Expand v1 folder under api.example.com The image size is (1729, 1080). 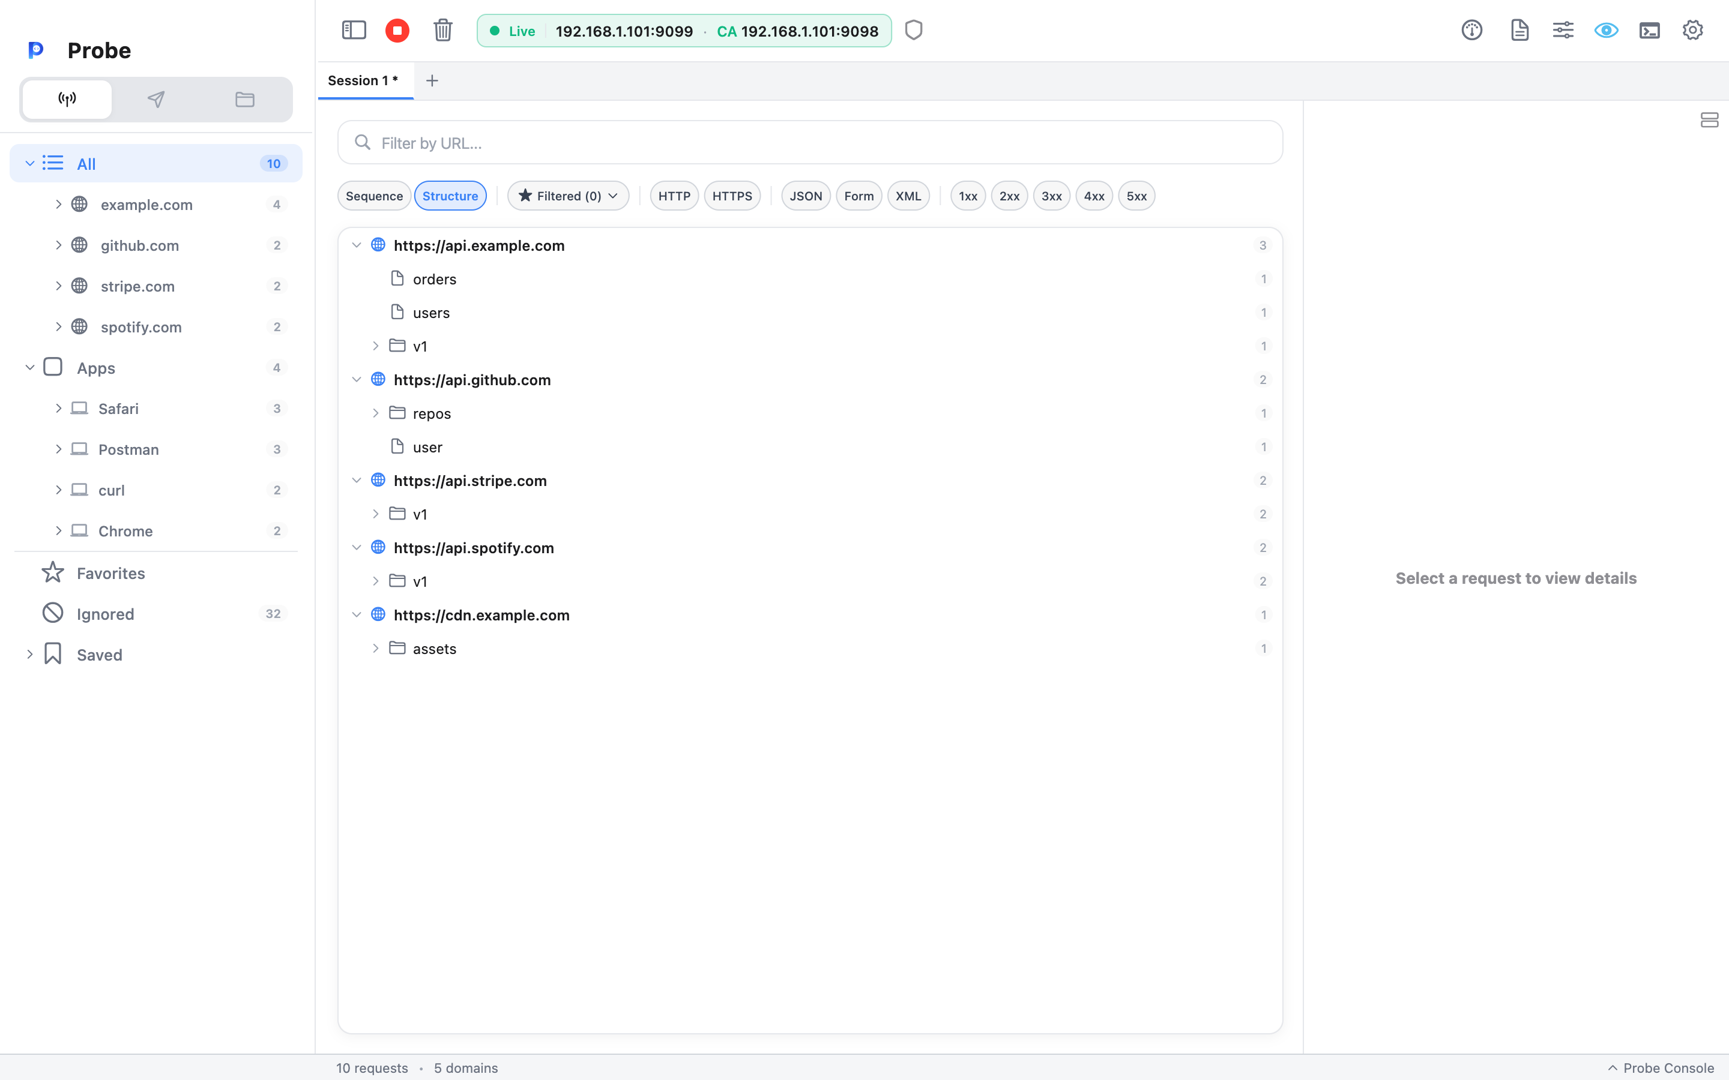pyautogui.click(x=376, y=346)
